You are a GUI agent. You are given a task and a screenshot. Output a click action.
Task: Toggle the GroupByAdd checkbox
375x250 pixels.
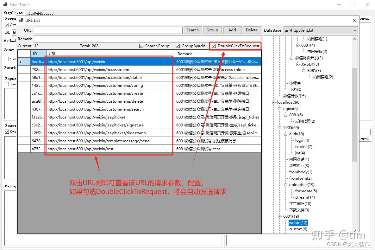click(x=178, y=46)
